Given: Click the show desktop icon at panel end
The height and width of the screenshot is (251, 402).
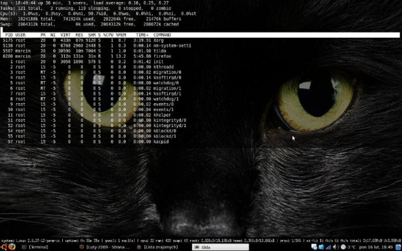Looking at the screenshot, I should coord(398,247).
